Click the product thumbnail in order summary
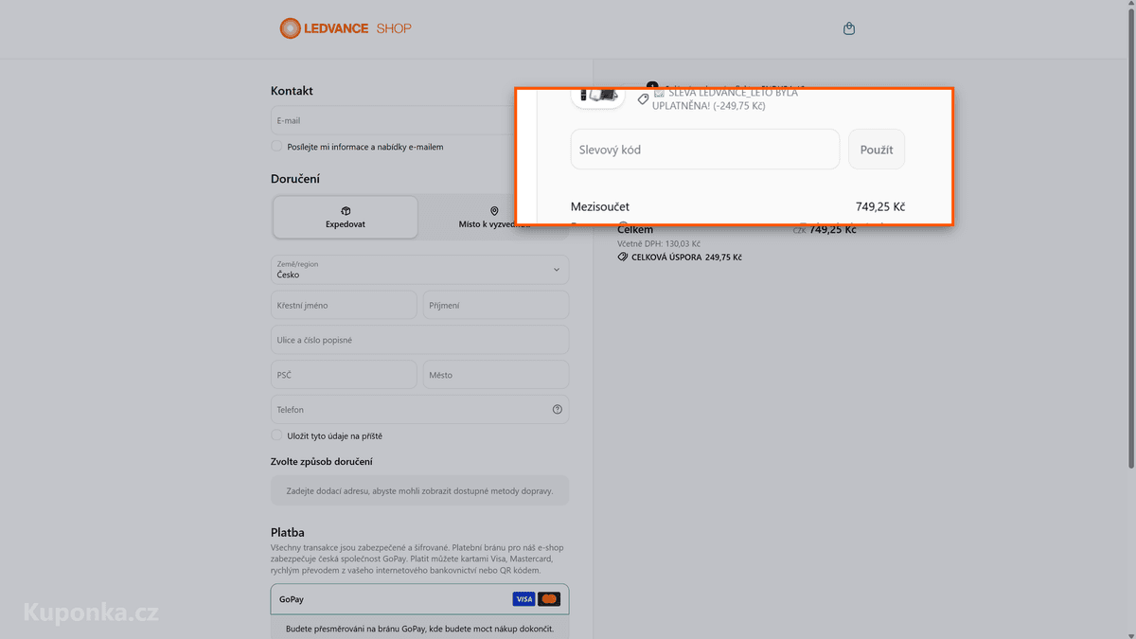This screenshot has width=1136, height=639. click(597, 97)
